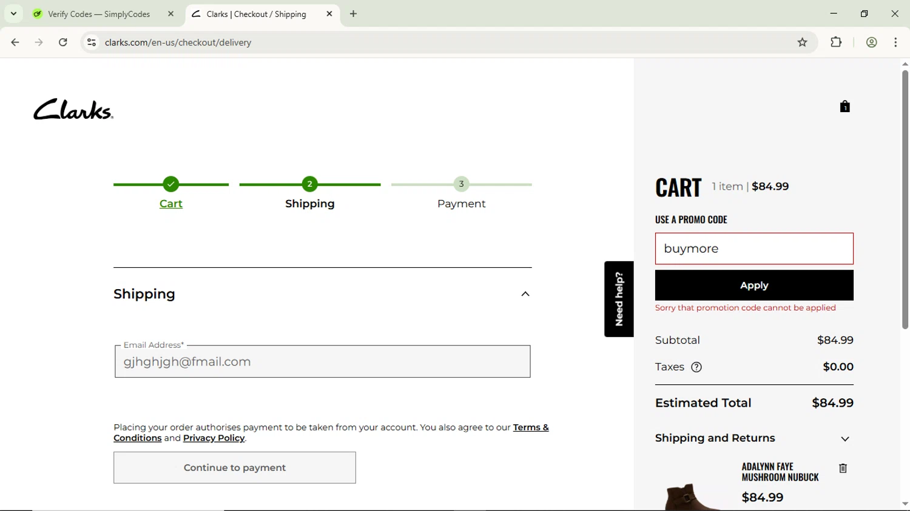The image size is (910, 511).
Task: Open the Terms & Conditions link
Action: [531, 427]
